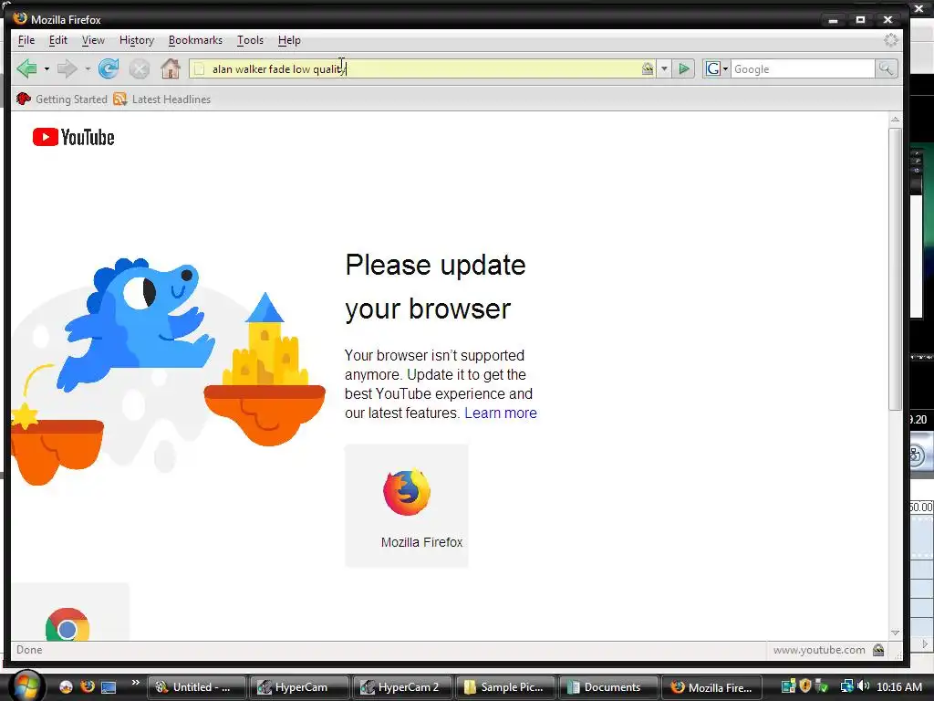Open the Back history dropdown arrow
934x701 pixels.
point(47,69)
